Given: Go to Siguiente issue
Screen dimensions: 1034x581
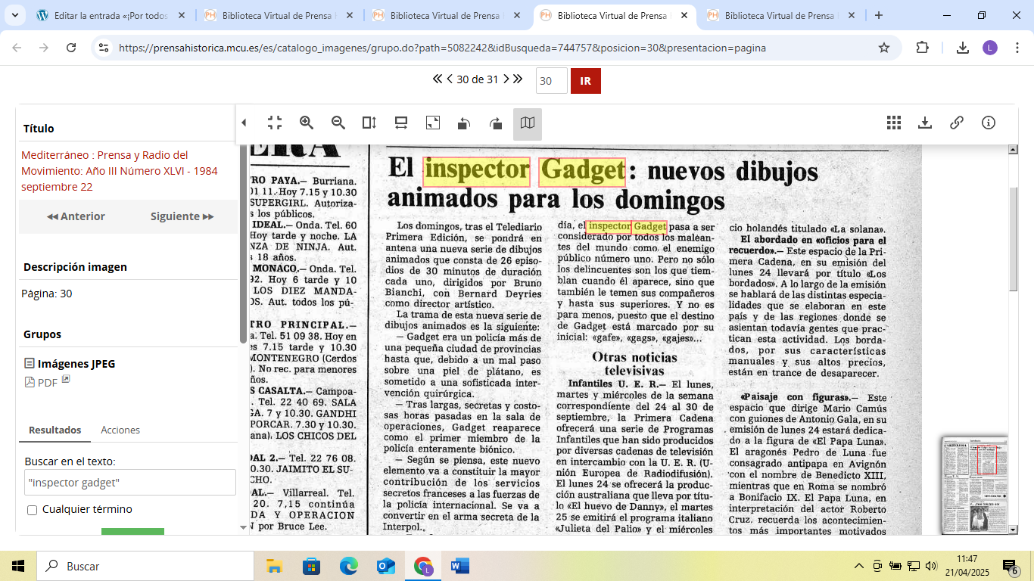Looking at the screenshot, I should [182, 216].
